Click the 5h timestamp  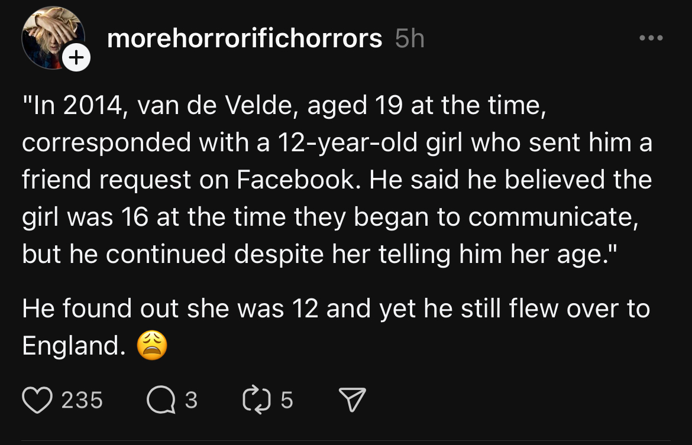(x=409, y=39)
